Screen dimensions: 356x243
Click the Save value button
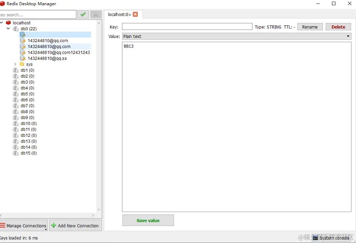click(x=148, y=220)
